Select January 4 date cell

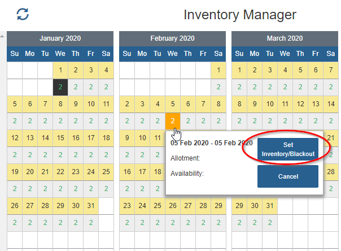(106, 70)
